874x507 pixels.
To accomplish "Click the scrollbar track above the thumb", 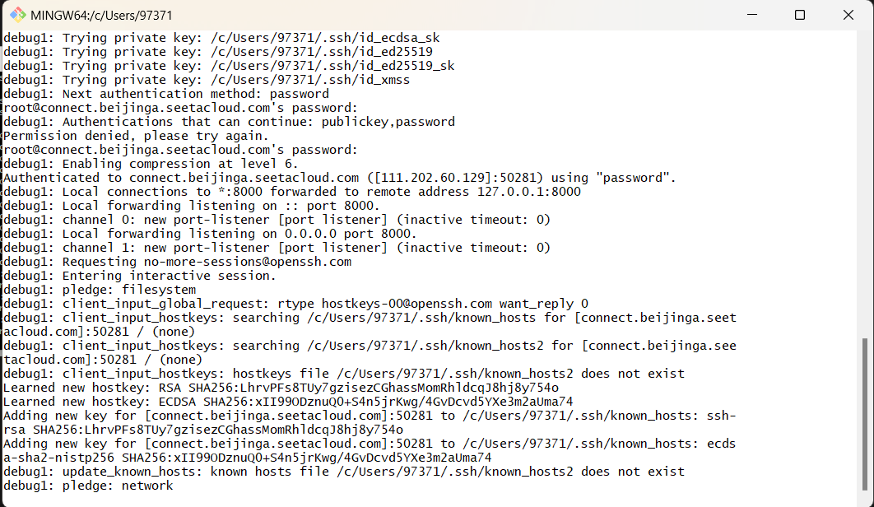I will tap(865, 184).
